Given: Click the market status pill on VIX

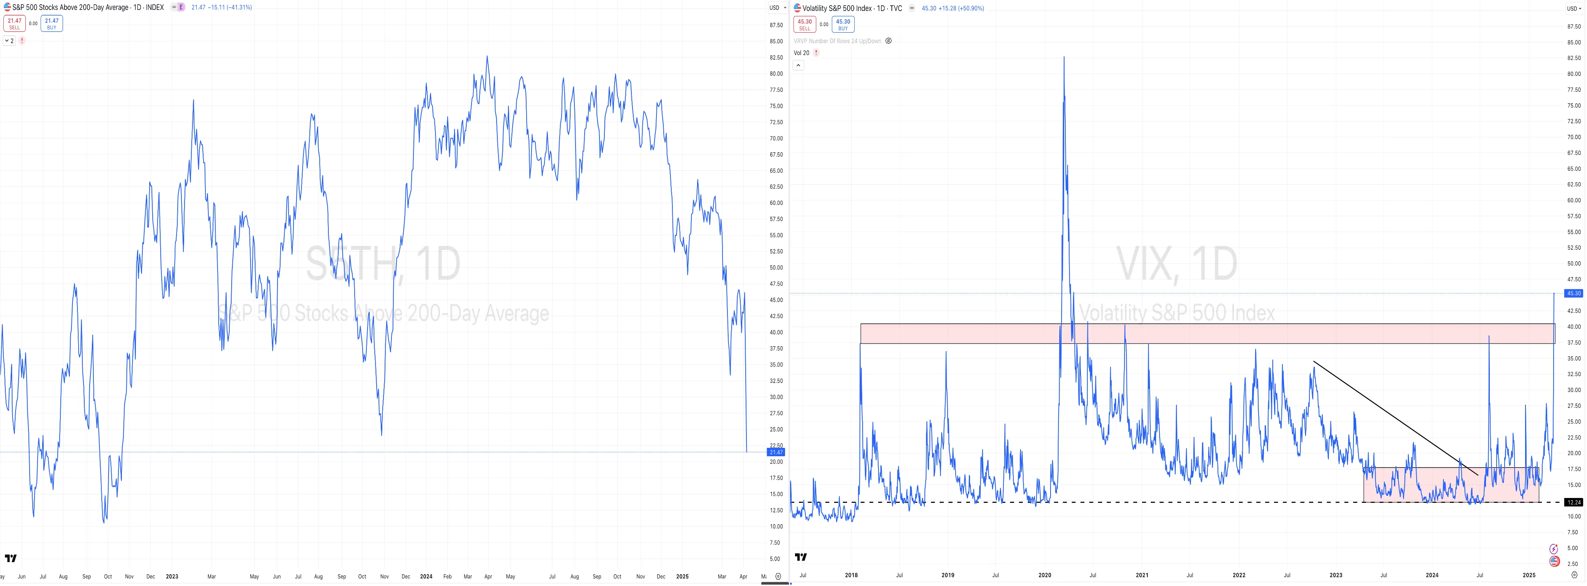Looking at the screenshot, I should [x=912, y=8].
